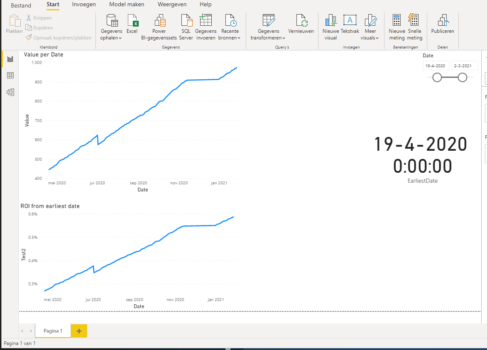Click the Value y-axis label

pyautogui.click(x=27, y=120)
